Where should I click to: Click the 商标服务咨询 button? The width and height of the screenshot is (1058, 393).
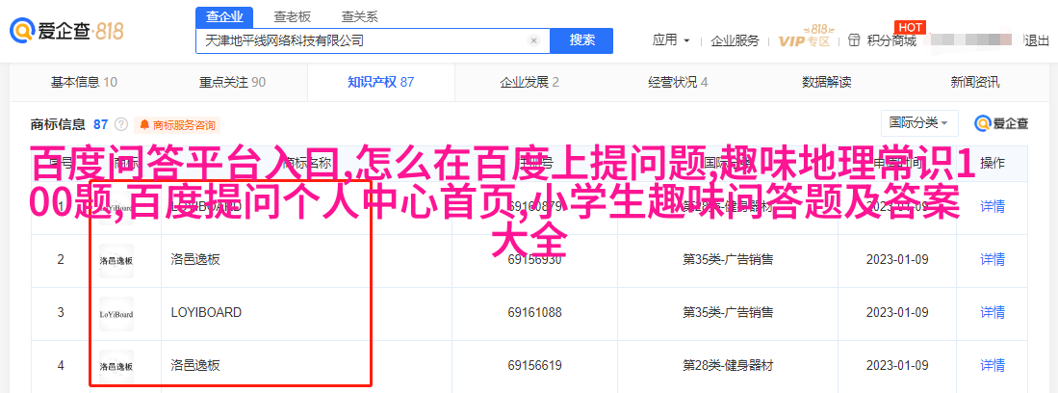[x=177, y=125]
